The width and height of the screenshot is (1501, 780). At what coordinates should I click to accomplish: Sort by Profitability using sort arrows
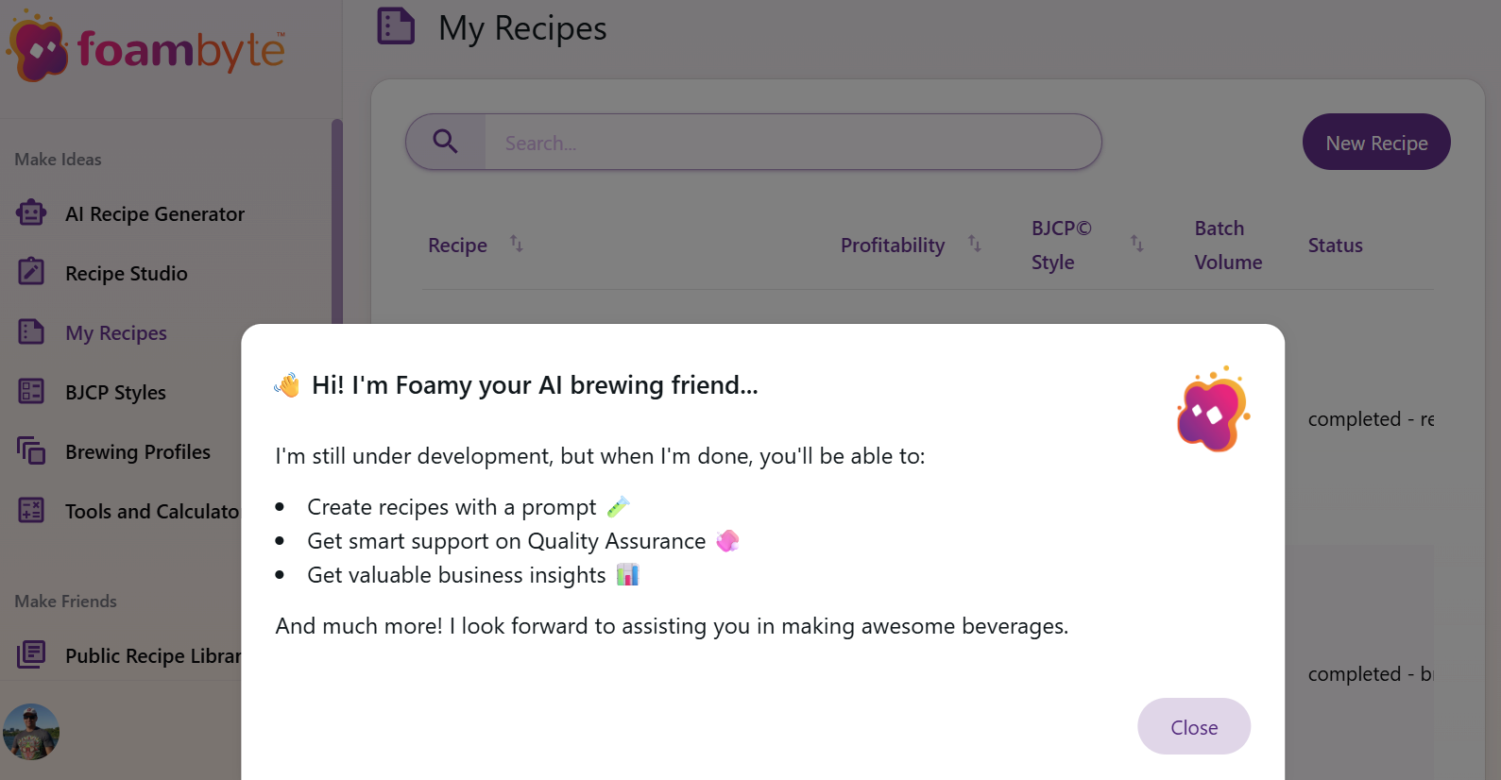tap(975, 244)
